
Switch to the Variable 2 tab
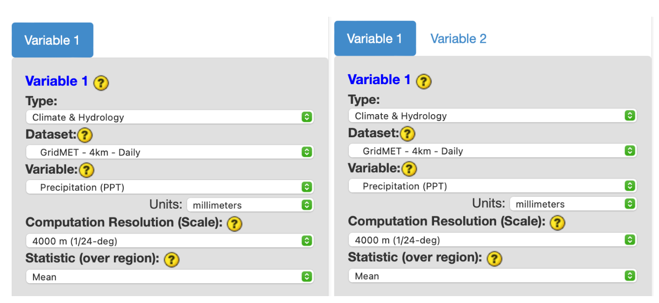458,39
